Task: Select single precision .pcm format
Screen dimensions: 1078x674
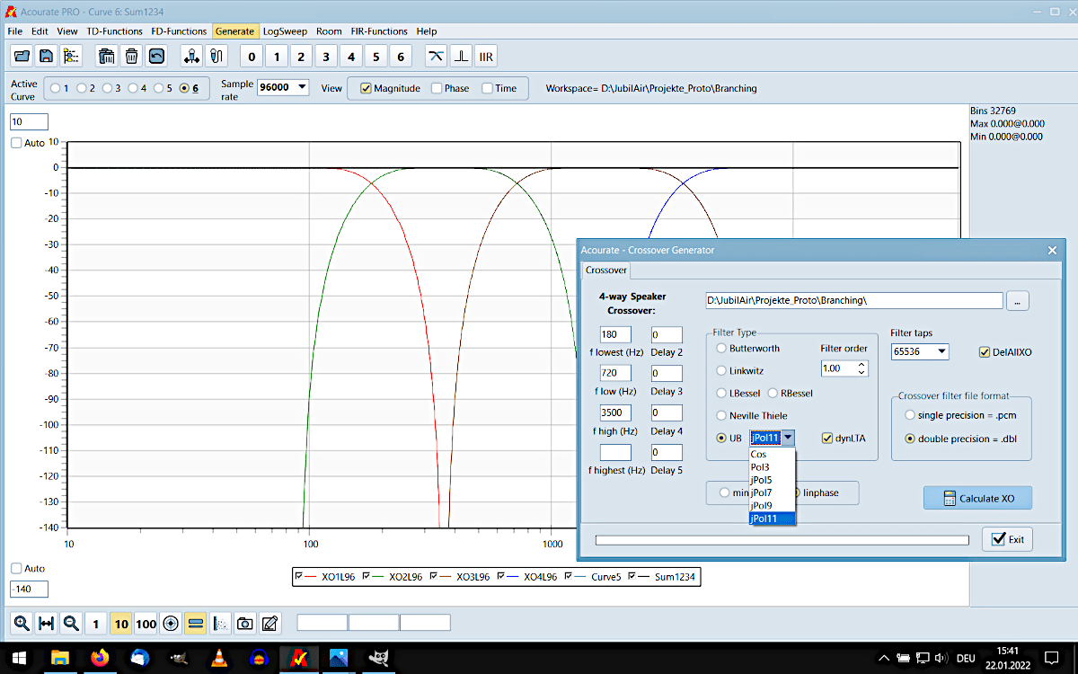Action: (910, 415)
